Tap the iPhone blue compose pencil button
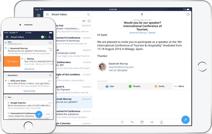This screenshot has height=134, width=212. (39, 114)
